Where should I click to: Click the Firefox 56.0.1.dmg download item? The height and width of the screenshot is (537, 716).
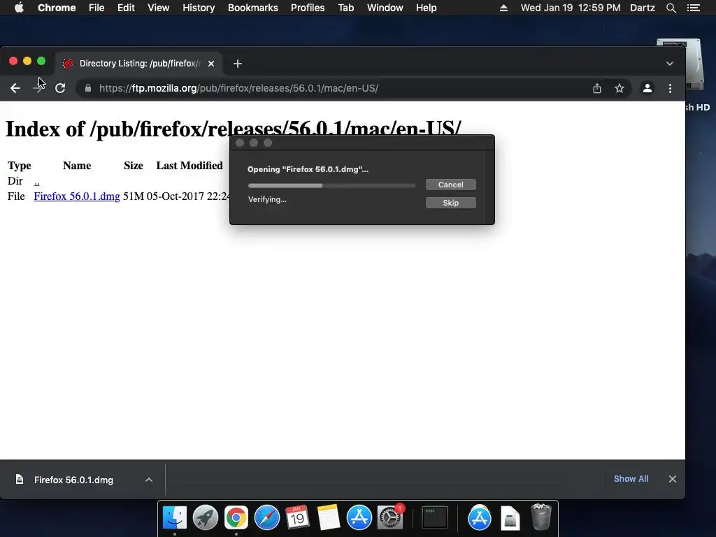tap(73, 480)
